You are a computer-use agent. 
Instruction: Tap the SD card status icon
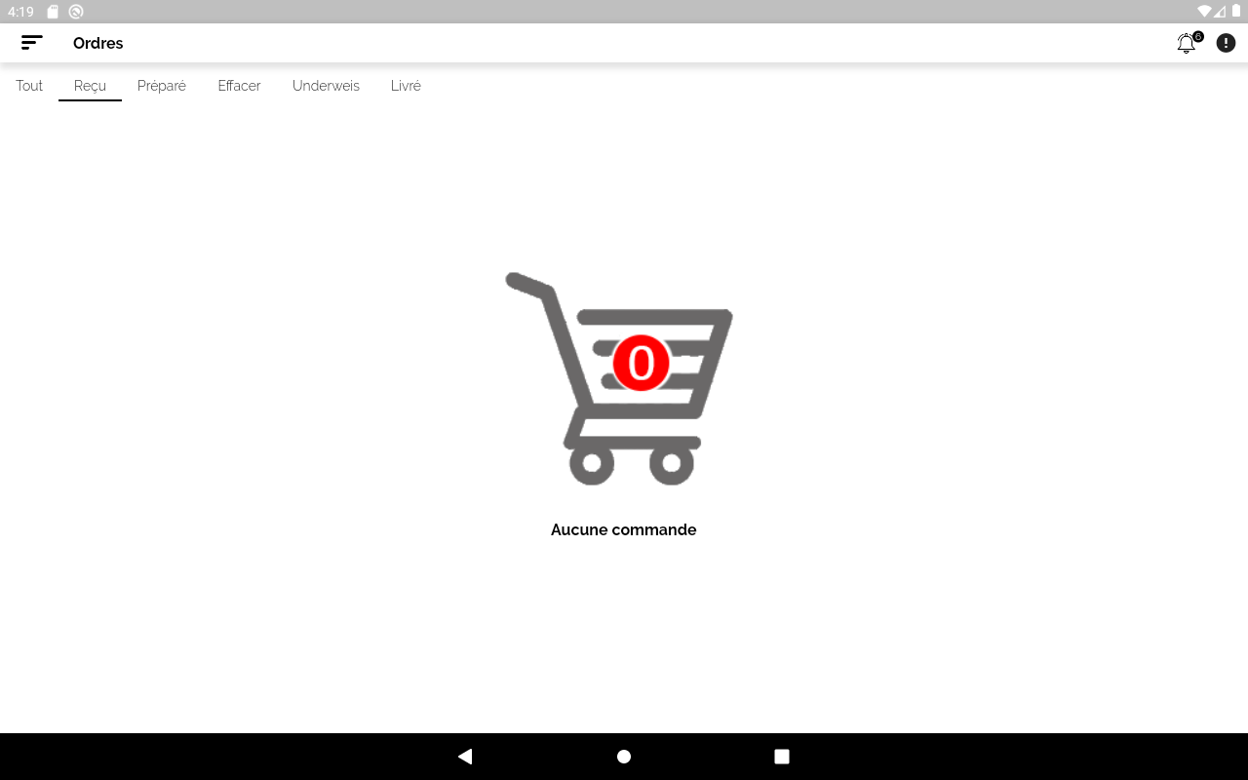(54, 12)
